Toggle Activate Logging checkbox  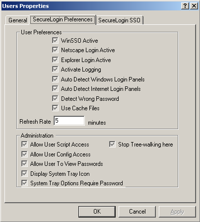pyautogui.click(x=55, y=70)
